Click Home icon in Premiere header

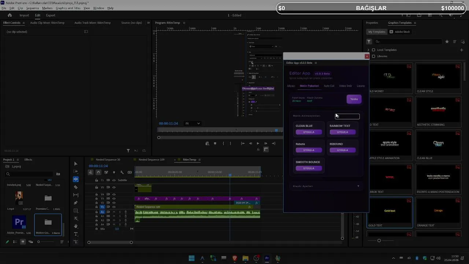(10, 15)
